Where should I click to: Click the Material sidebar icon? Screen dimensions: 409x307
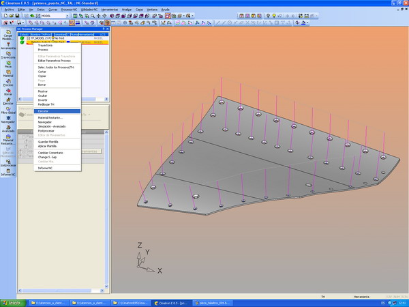7,73
